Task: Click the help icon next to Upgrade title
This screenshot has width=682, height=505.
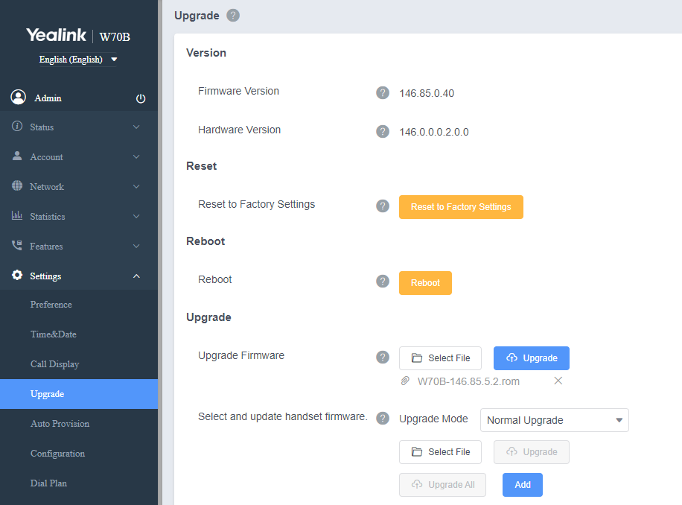Action: tap(233, 16)
